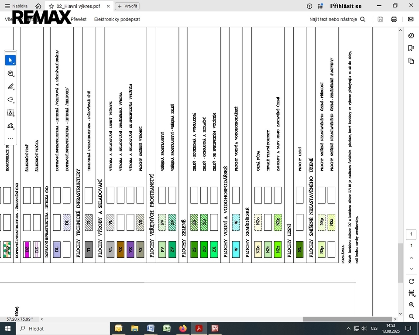Rotate the page view clockwise
The width and height of the screenshot is (419, 335).
coord(411,281)
